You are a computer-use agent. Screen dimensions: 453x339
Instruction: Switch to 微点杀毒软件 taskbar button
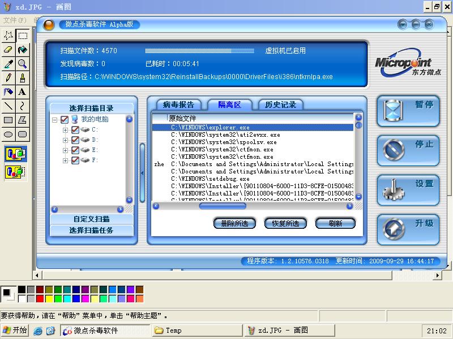coord(105,331)
